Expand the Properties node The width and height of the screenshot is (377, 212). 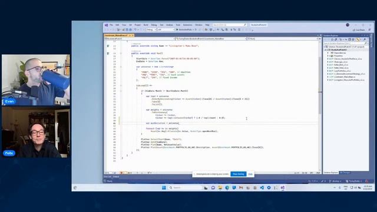point(328,56)
